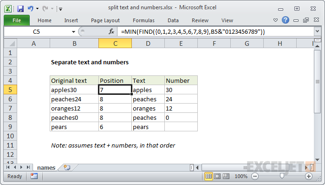325x185 pixels.
Task: Click the Save icon in Quick Access Toolbar
Action: (20, 8)
